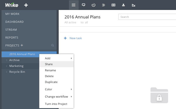Go to MY WORK
The height and width of the screenshot is (109, 176).
pyautogui.click(x=12, y=14)
